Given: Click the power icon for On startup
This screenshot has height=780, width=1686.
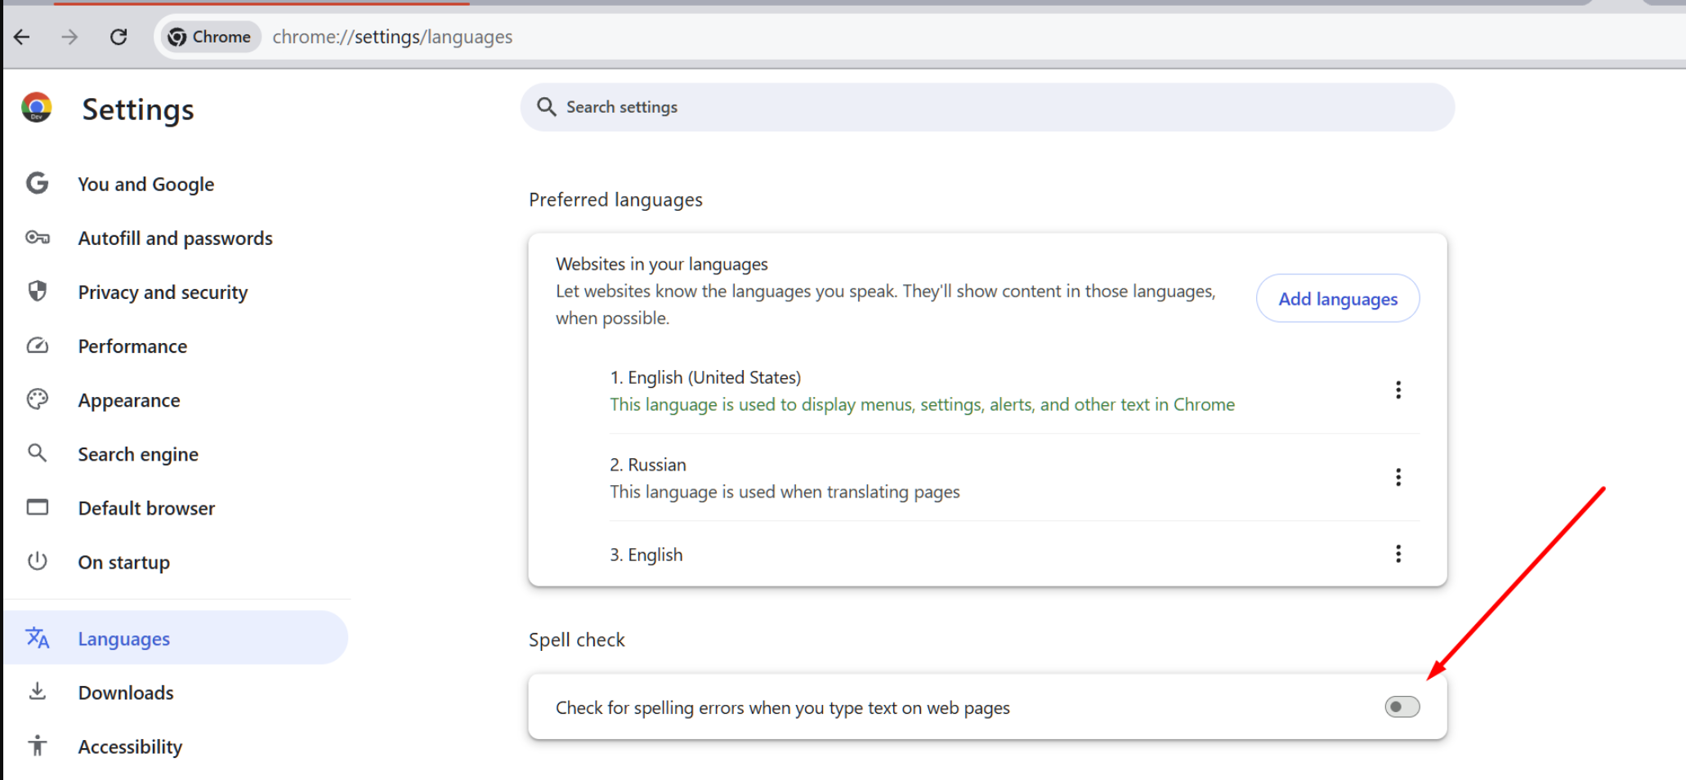Looking at the screenshot, I should pyautogui.click(x=37, y=561).
